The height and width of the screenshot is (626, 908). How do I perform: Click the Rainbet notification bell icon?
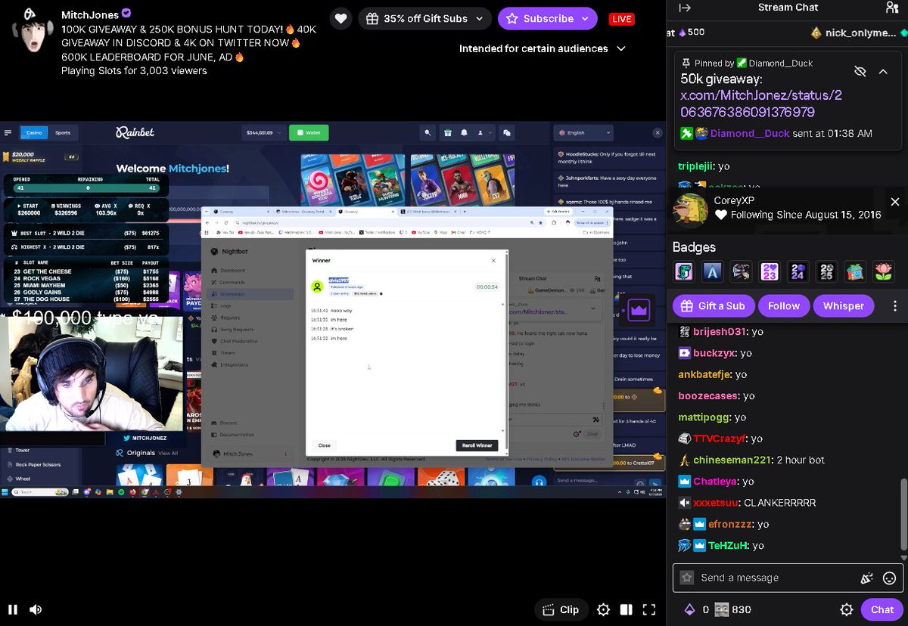point(464,132)
